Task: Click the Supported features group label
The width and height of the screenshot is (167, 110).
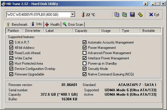Action: coord(21,37)
